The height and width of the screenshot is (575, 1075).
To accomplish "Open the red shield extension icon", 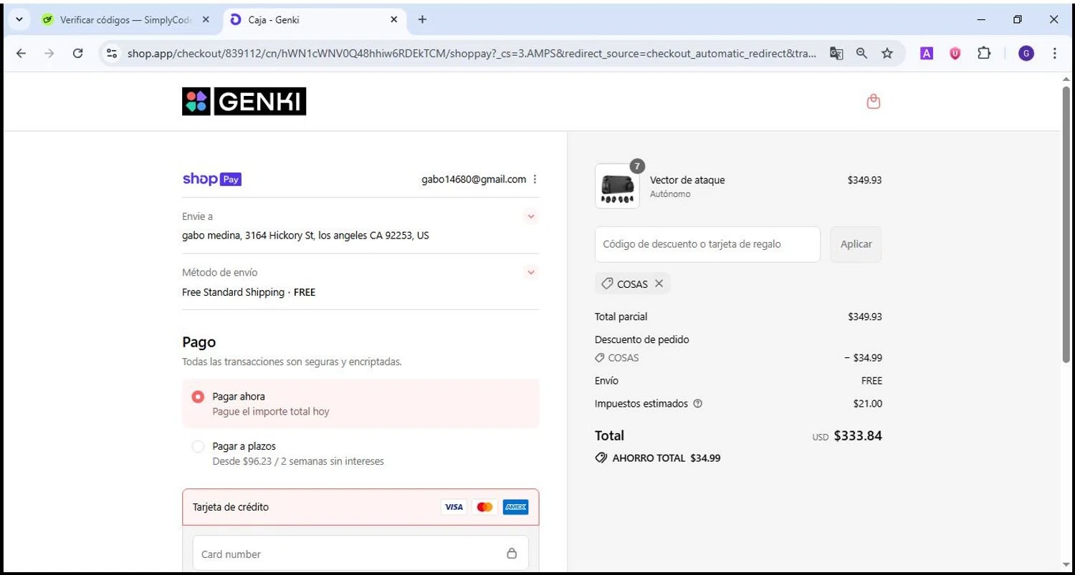I will coord(955,53).
